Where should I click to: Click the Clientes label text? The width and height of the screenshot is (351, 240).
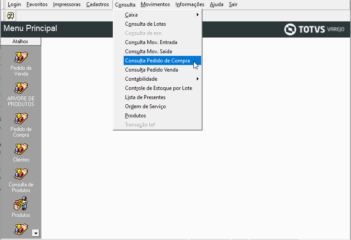click(x=21, y=160)
